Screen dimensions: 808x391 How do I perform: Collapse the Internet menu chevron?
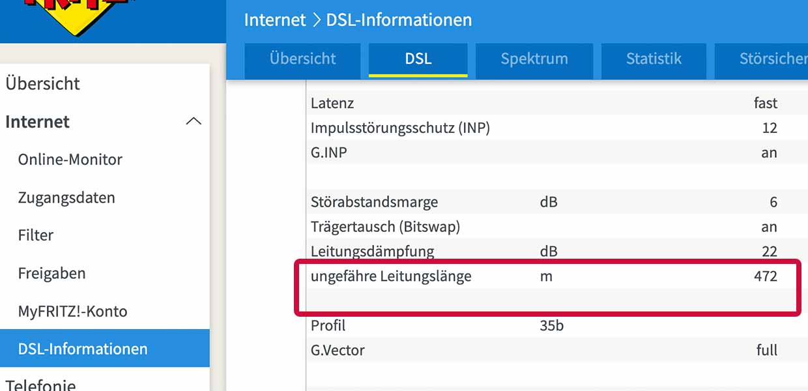coord(194,122)
